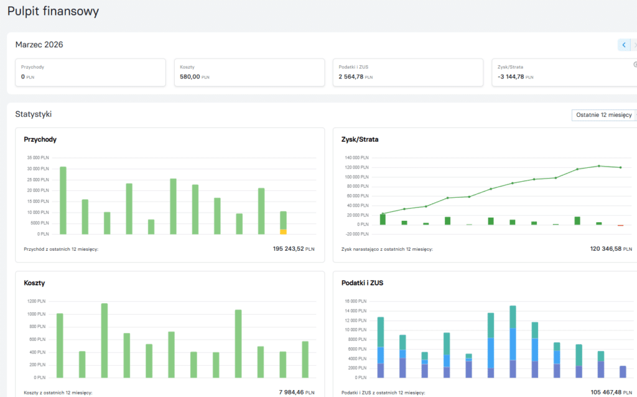
Task: Go to previous month with left chevron
Action: click(623, 45)
